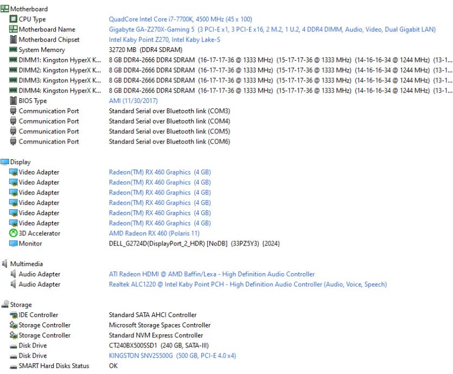Click the Motherboard Chipset icon
This screenshot has height=374, width=453.
[13, 39]
